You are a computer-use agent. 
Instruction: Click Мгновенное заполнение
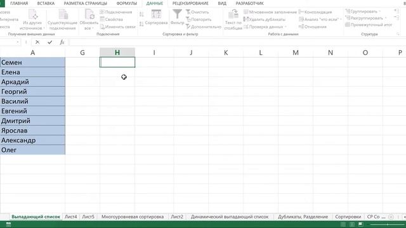pos(270,12)
